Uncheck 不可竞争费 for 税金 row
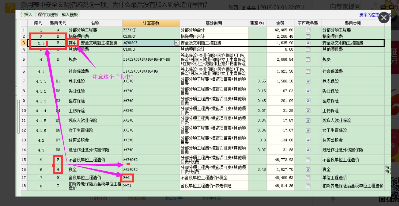 [308, 169]
